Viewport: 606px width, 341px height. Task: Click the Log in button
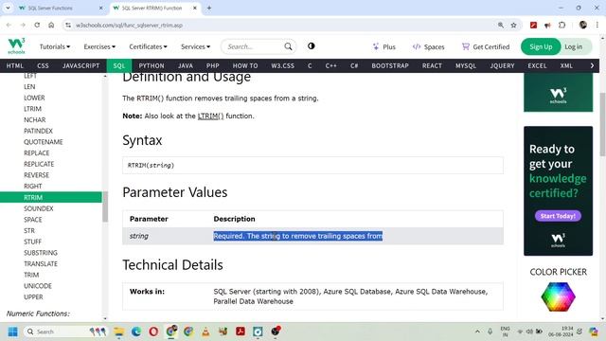point(574,46)
